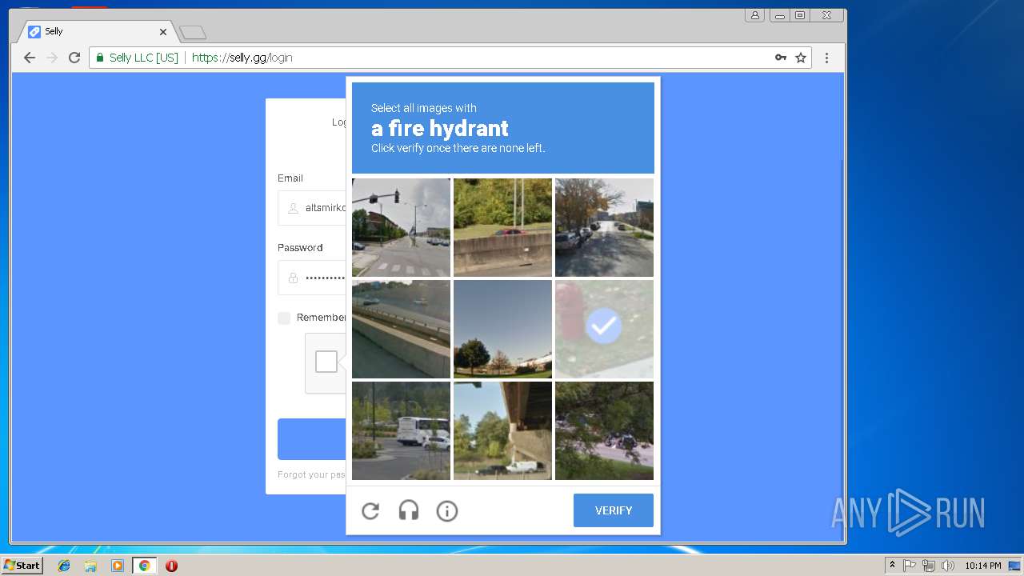The height and width of the screenshot is (576, 1024).
Task: Focus the Email input field
Action: point(312,207)
